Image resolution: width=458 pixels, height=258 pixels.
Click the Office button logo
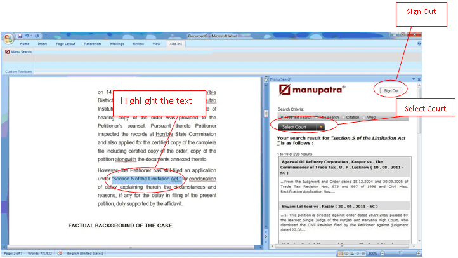[8, 37]
